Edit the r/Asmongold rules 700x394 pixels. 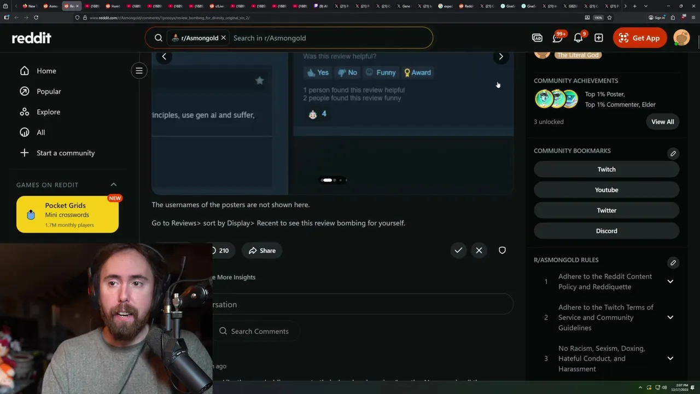[673, 263]
